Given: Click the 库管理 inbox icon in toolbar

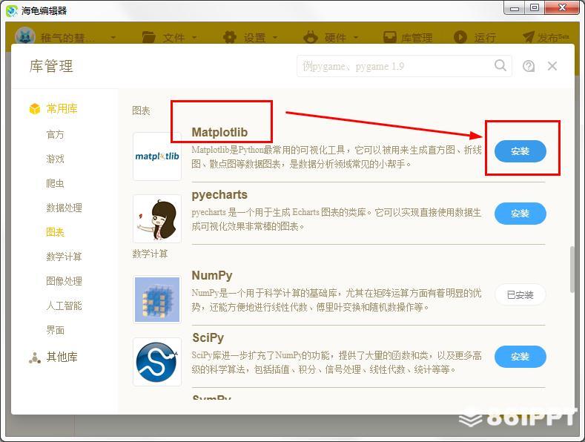Looking at the screenshot, I should 390,37.
